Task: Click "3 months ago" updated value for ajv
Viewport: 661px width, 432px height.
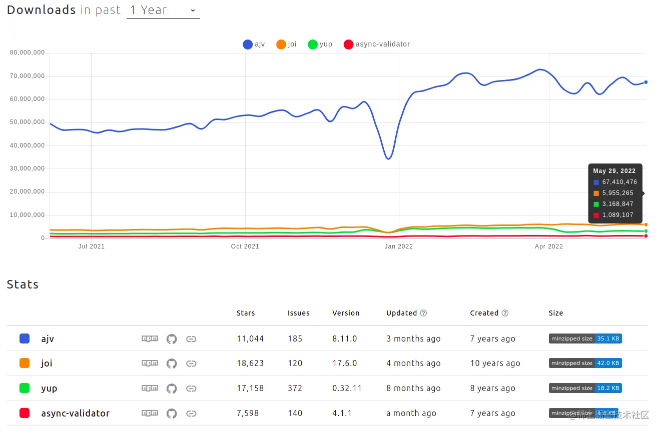Action: tap(413, 338)
